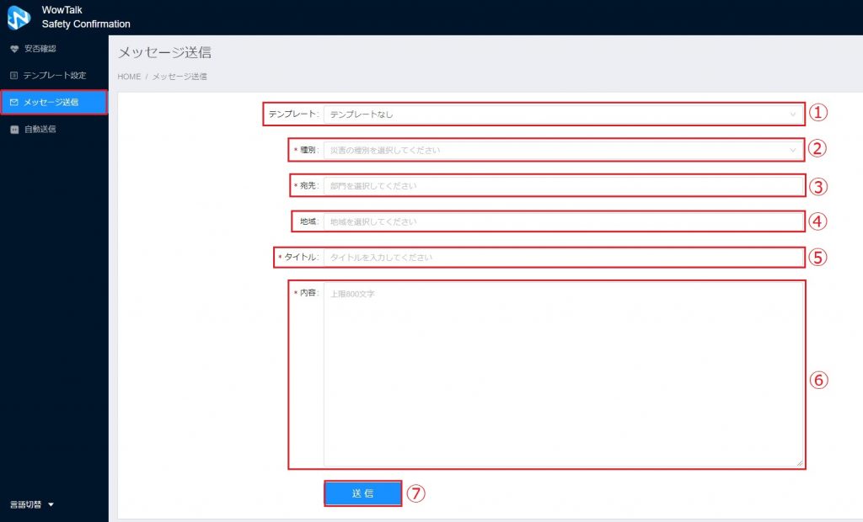Viewport: 863px width, 522px height.
Task: Click the メッセージ送信 breadcrumb text
Action: [x=180, y=77]
